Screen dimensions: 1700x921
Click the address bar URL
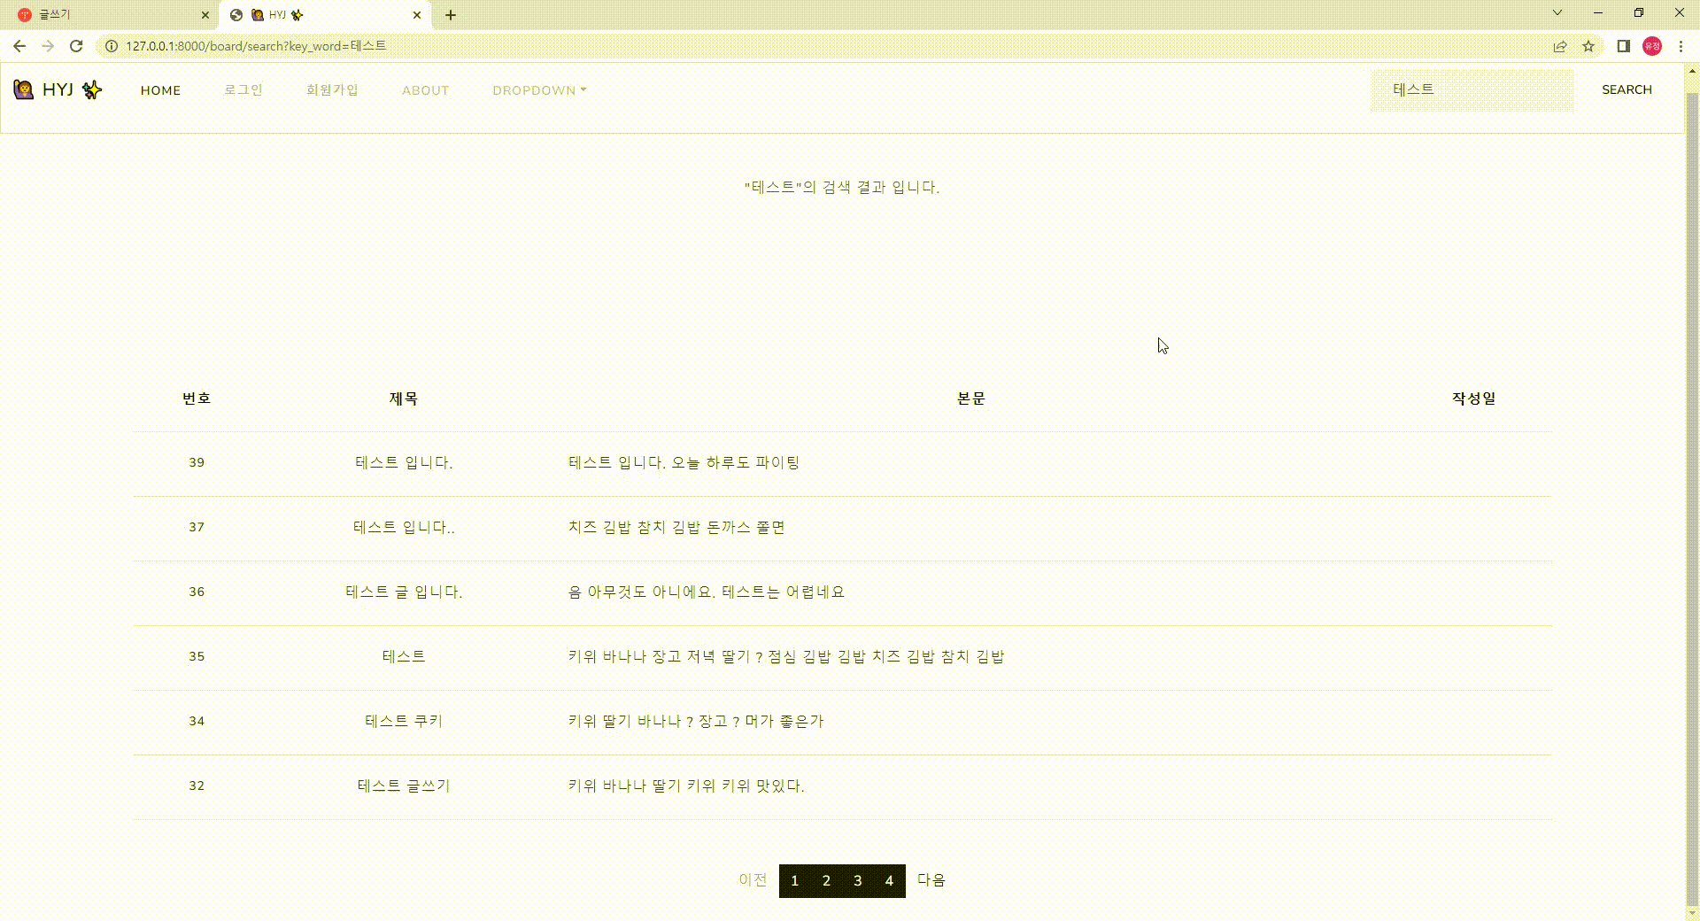[x=256, y=46]
